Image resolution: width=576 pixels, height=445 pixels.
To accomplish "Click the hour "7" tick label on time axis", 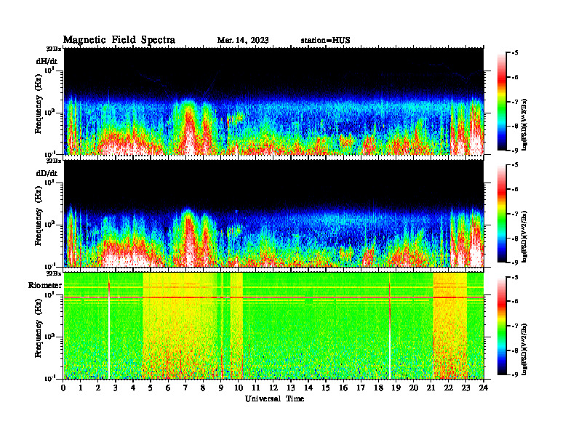I will click(186, 388).
